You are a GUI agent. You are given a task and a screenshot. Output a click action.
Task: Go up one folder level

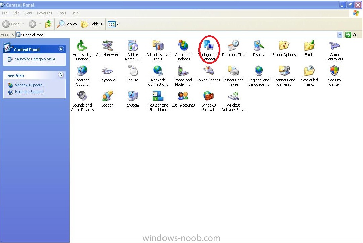tap(48, 24)
